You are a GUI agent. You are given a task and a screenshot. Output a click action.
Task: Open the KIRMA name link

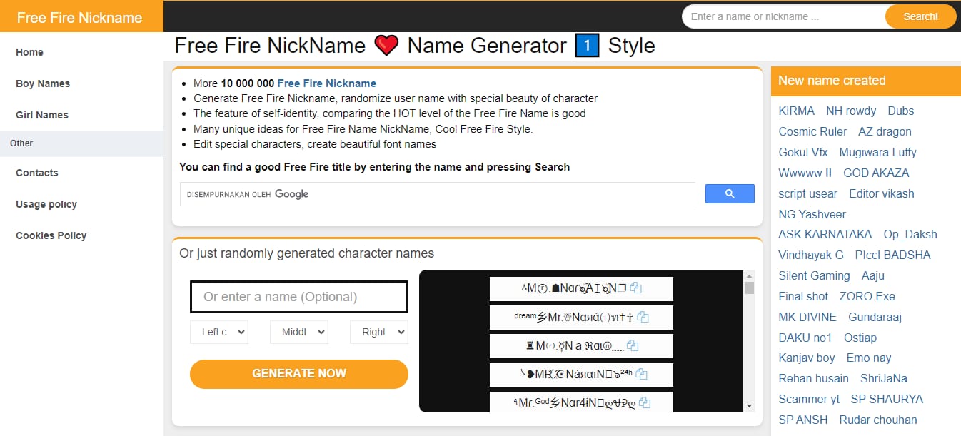click(x=797, y=111)
